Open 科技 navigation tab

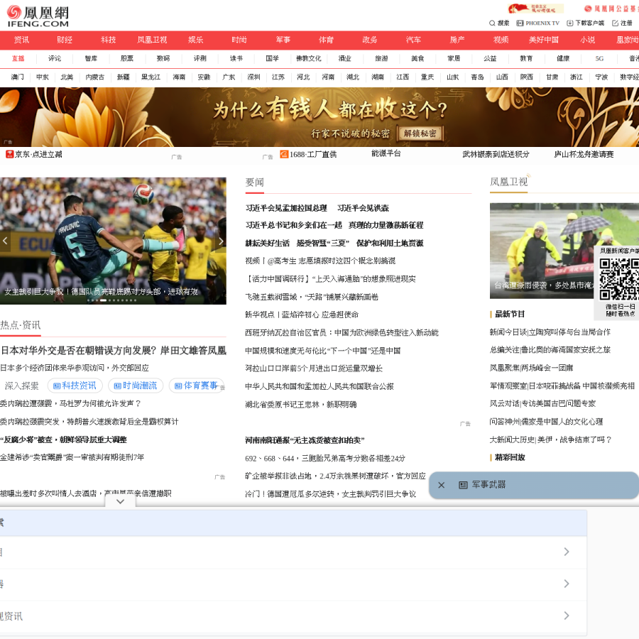click(x=109, y=40)
